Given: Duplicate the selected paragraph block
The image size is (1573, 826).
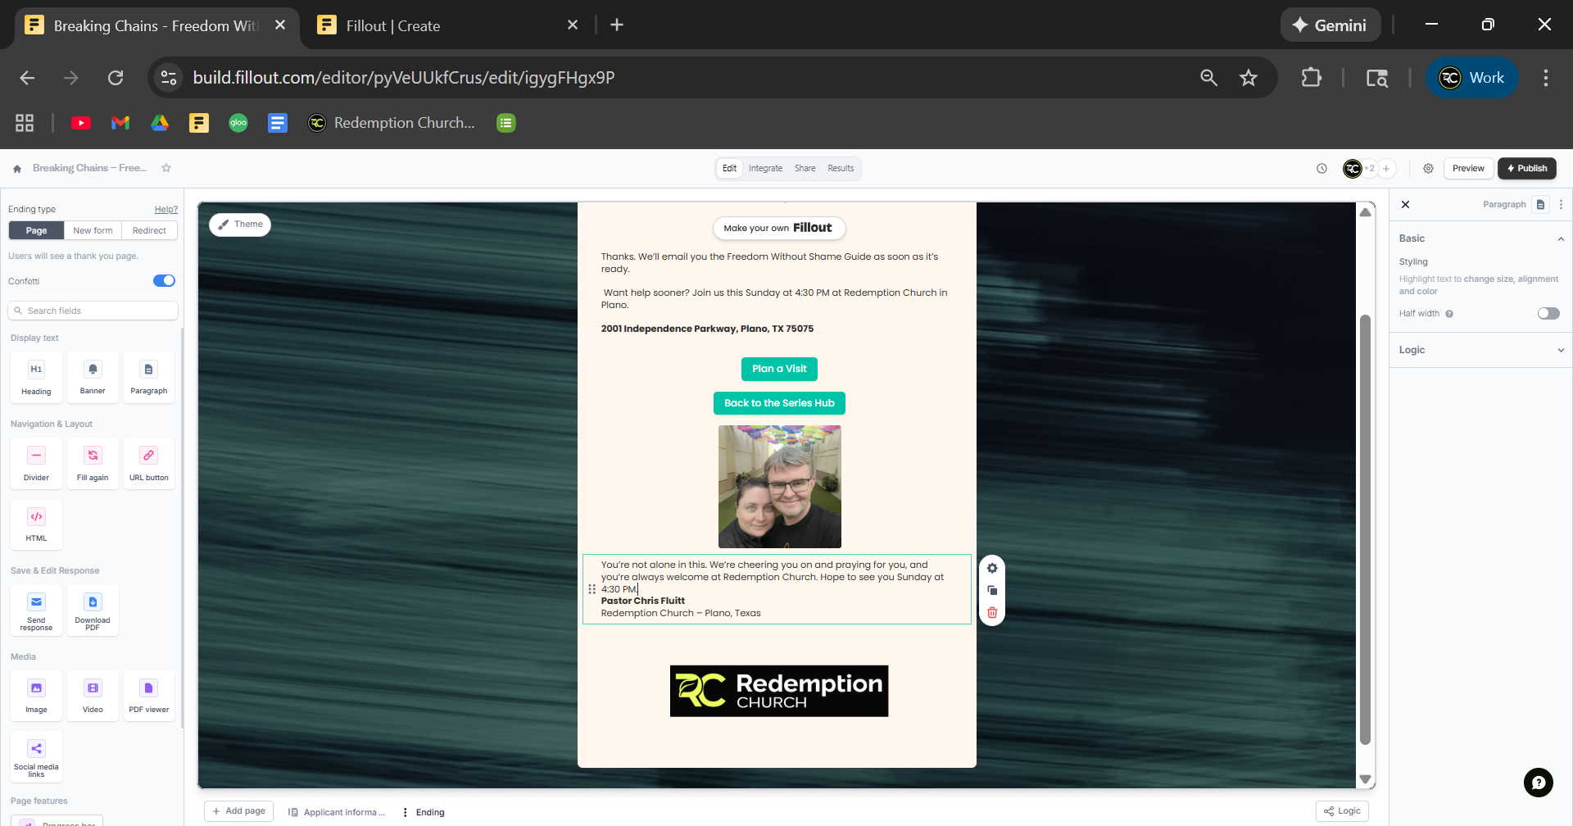Looking at the screenshot, I should pyautogui.click(x=992, y=591).
